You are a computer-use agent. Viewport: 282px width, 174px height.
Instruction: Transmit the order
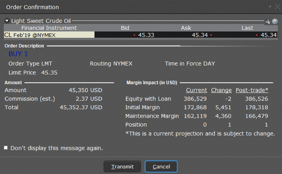point(122,166)
